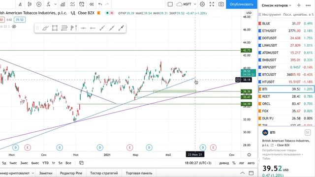This screenshot has height=177, width=315.
Task: Maximize the bottom panel with window icon
Action: (251, 173)
